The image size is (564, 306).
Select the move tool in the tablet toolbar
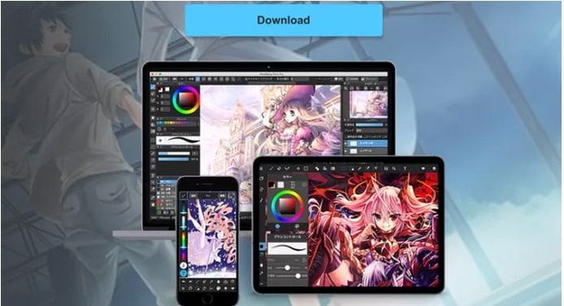(x=298, y=168)
